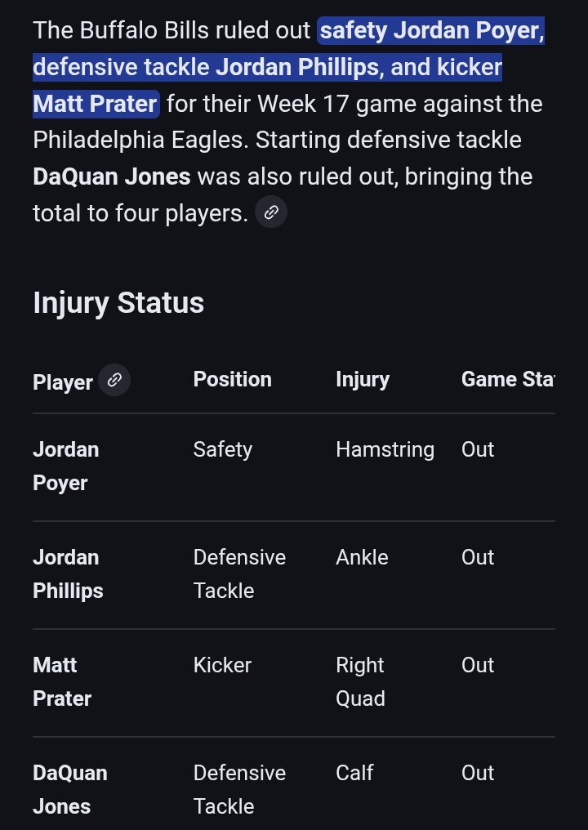Click the link icon beside the Player header
The height and width of the screenshot is (830, 588).
(114, 380)
